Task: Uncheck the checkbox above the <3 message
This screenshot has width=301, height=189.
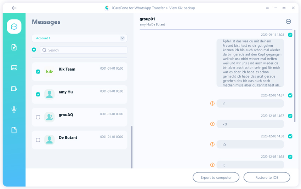Action: pos(290,116)
